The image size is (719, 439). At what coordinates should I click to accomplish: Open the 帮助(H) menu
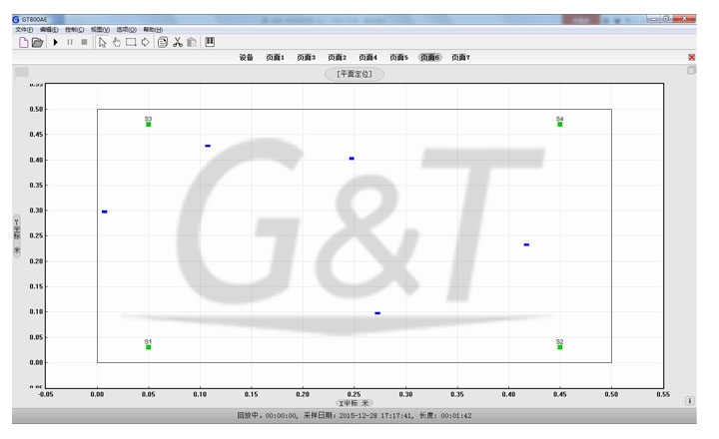pos(153,29)
